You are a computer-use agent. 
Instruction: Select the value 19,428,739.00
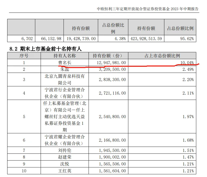pos(81,39)
